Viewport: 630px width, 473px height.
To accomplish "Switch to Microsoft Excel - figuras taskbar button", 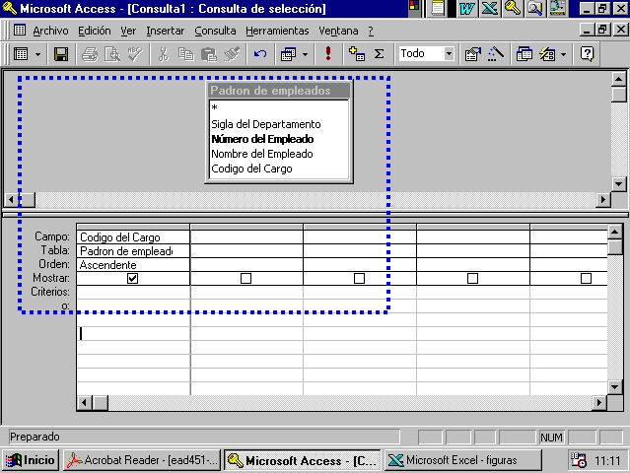I will (462, 460).
